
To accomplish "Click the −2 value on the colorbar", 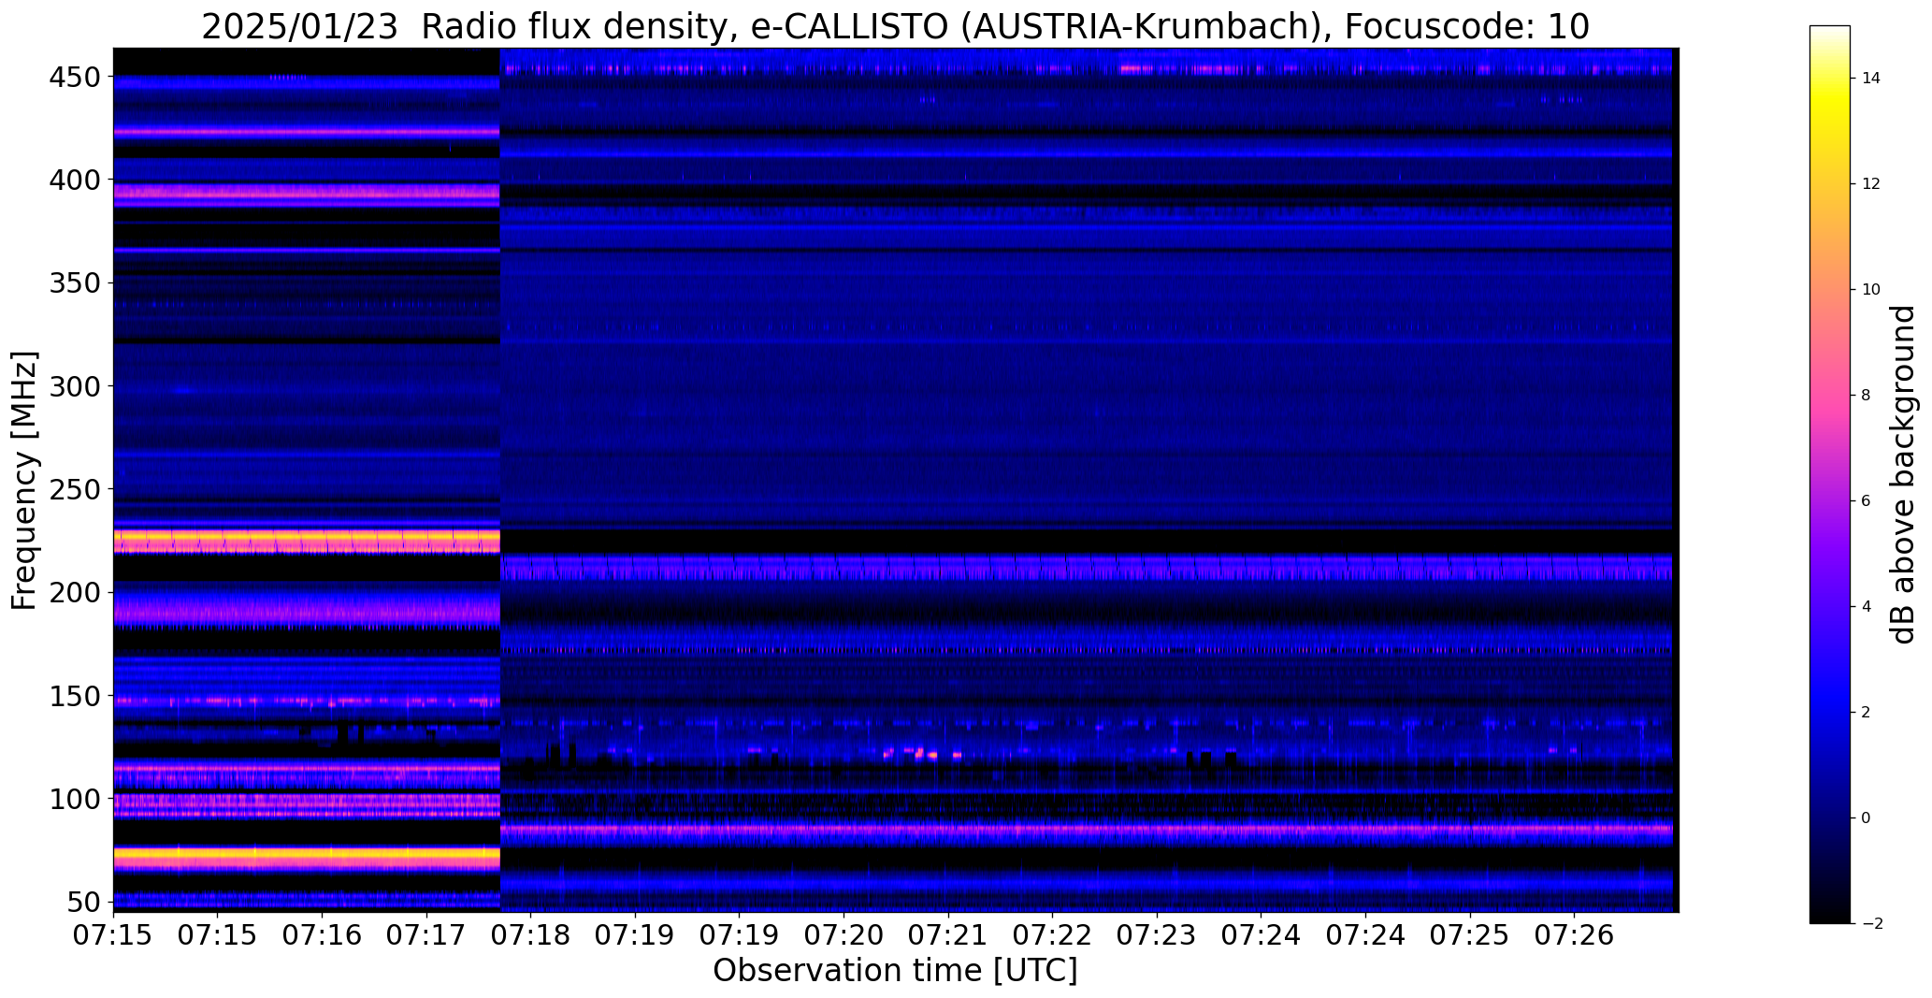I will pos(1871,924).
